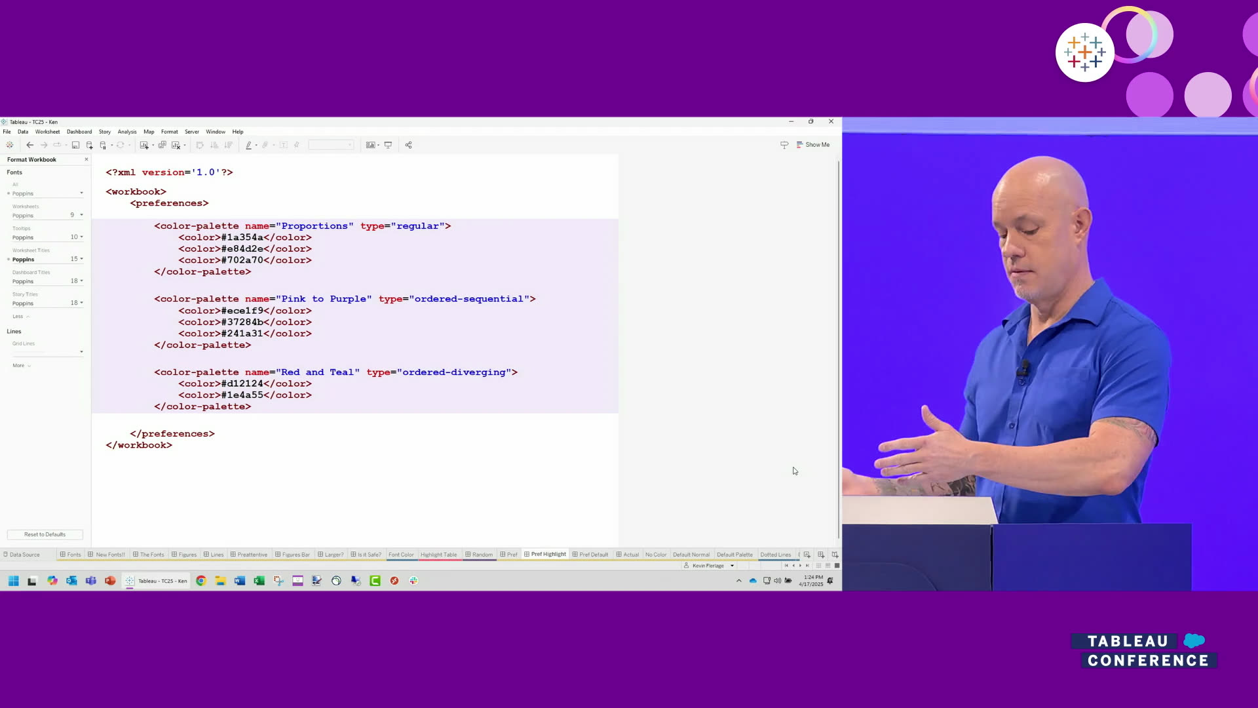Click the Undo back arrow

pos(29,145)
